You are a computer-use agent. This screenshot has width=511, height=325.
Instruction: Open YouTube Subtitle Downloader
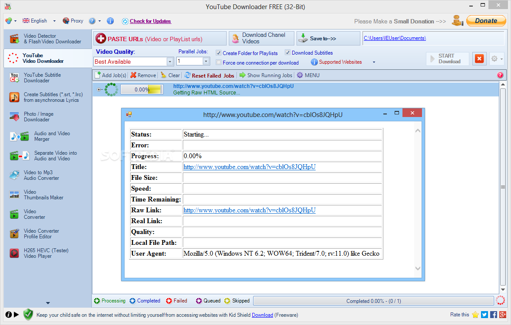(47, 78)
